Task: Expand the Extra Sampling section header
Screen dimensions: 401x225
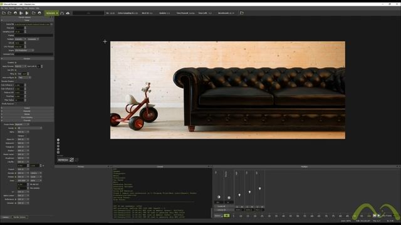Action: tap(27, 117)
